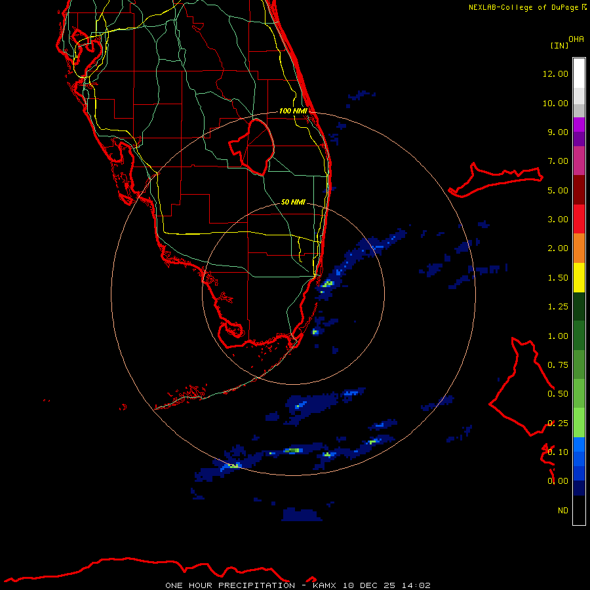
Task: Click the "ND" legend label
Action: [x=563, y=511]
